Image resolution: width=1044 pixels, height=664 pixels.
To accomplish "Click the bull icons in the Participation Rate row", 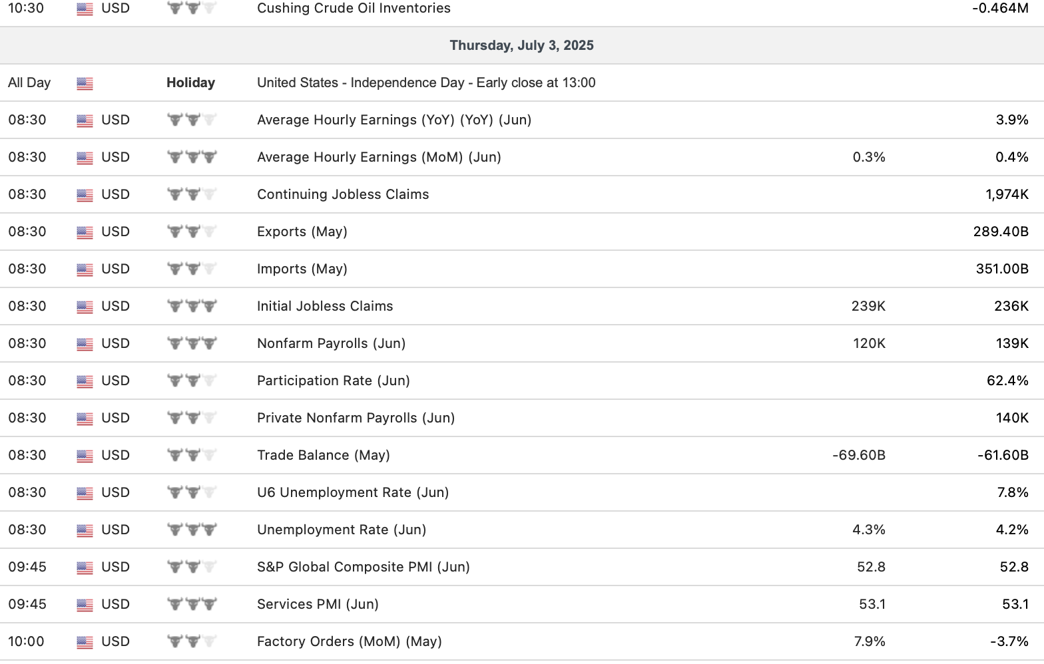I will coord(192,381).
